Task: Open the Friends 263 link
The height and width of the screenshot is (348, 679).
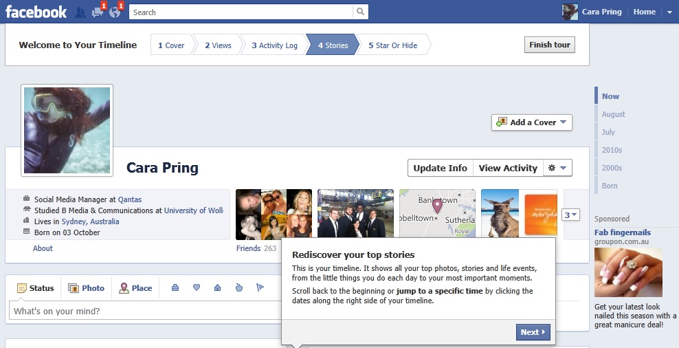Action: 256,248
